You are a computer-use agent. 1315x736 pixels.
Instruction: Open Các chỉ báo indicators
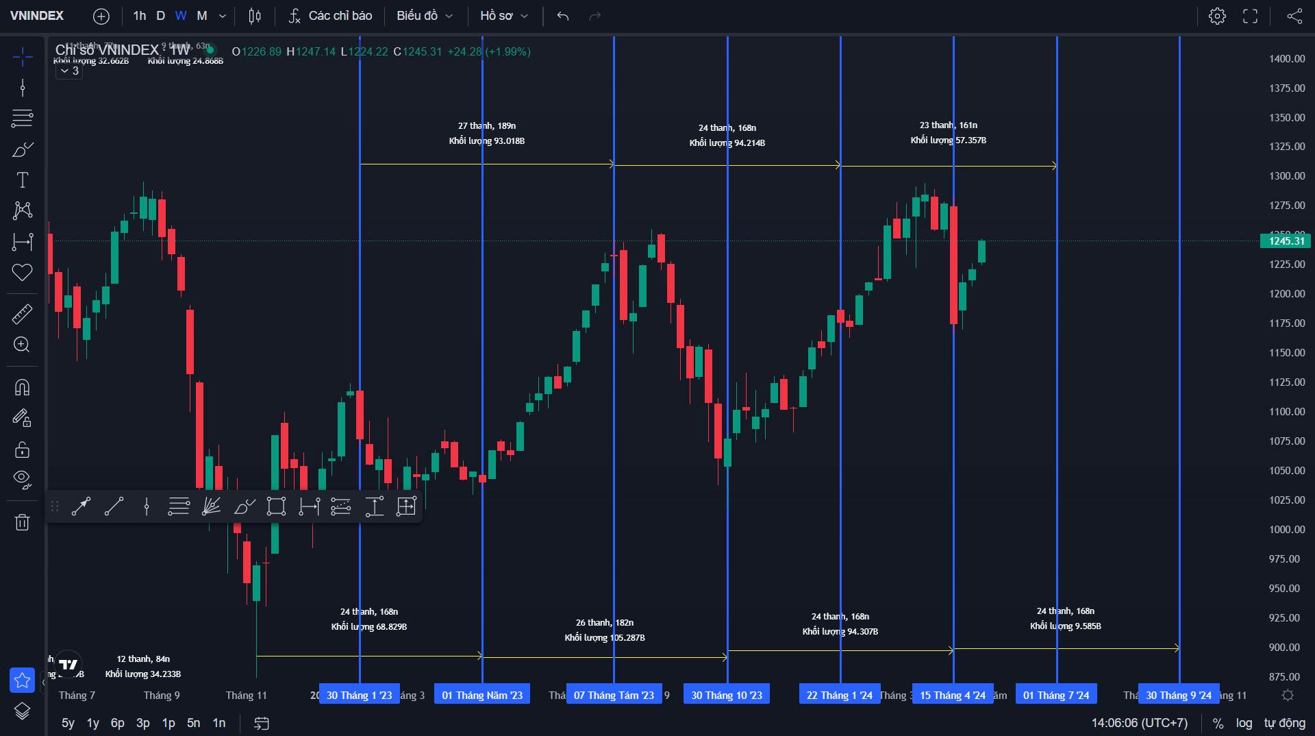[331, 16]
